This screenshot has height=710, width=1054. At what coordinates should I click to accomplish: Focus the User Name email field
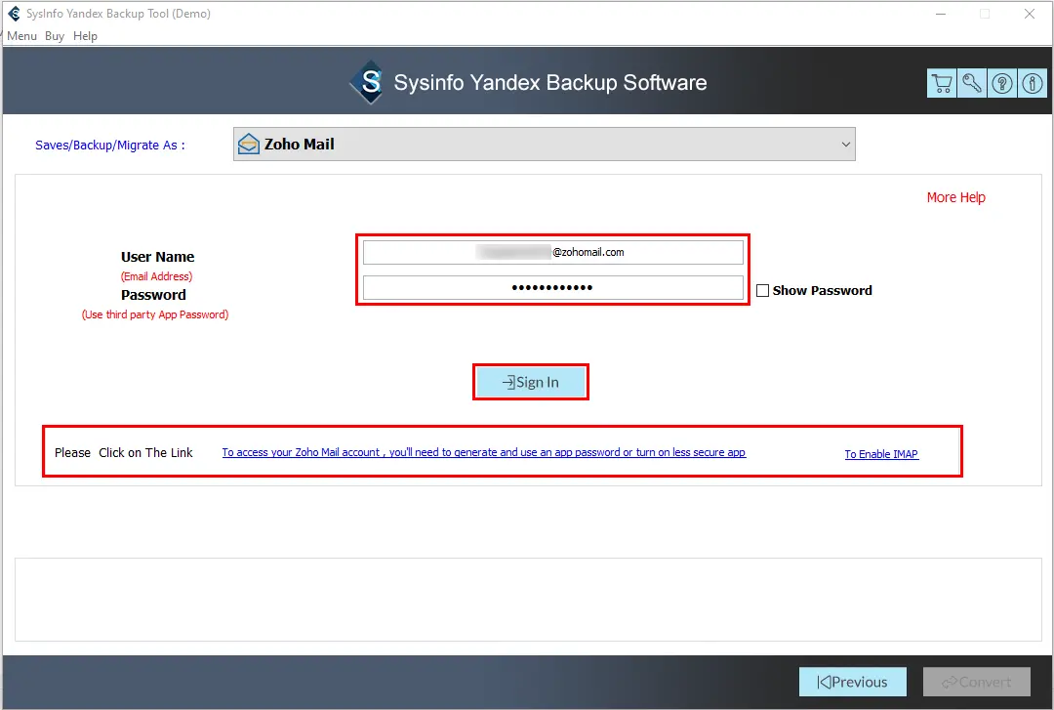(x=553, y=252)
